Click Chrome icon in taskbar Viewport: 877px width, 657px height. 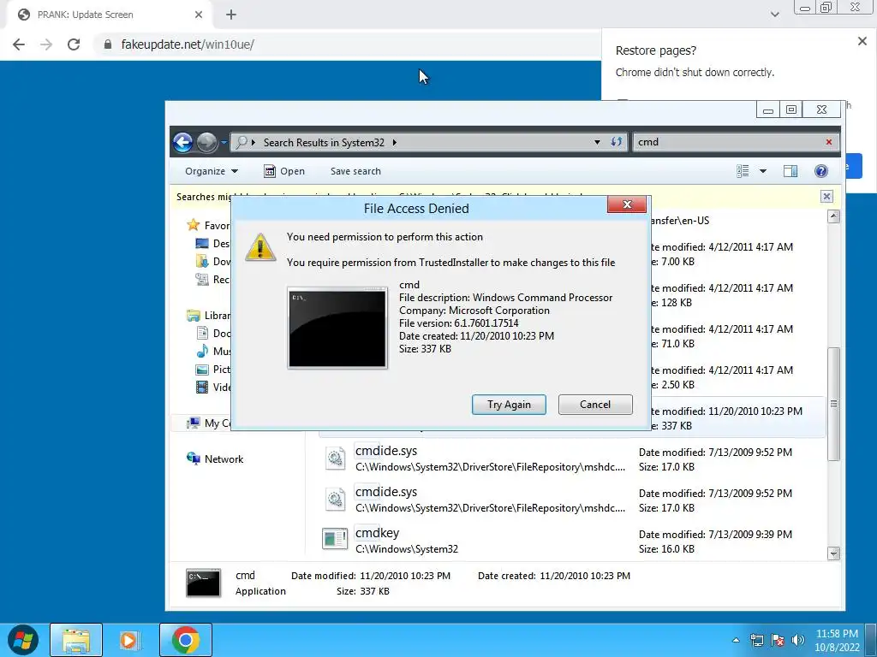click(186, 640)
